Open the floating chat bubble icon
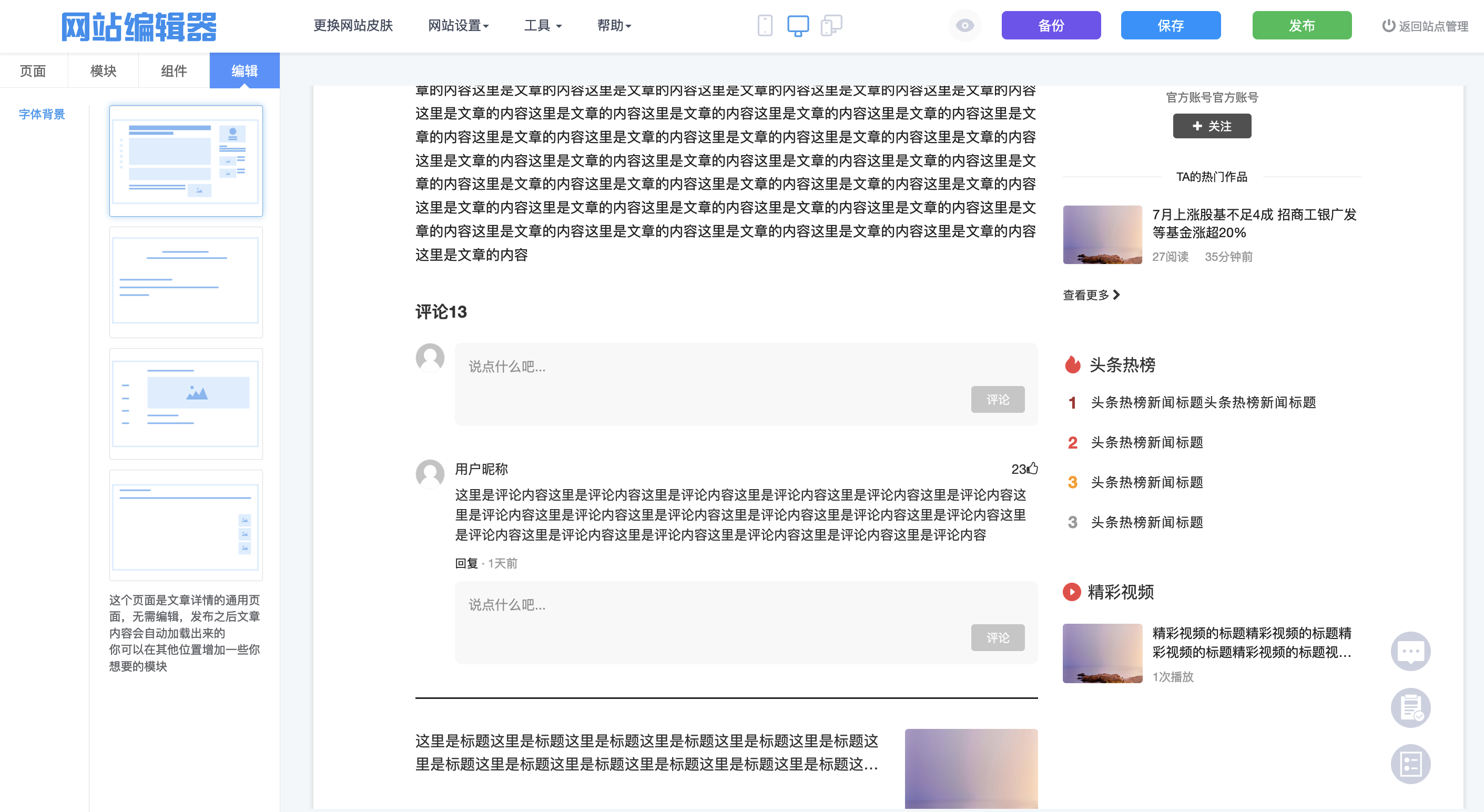The height and width of the screenshot is (812, 1484). tap(1410, 651)
